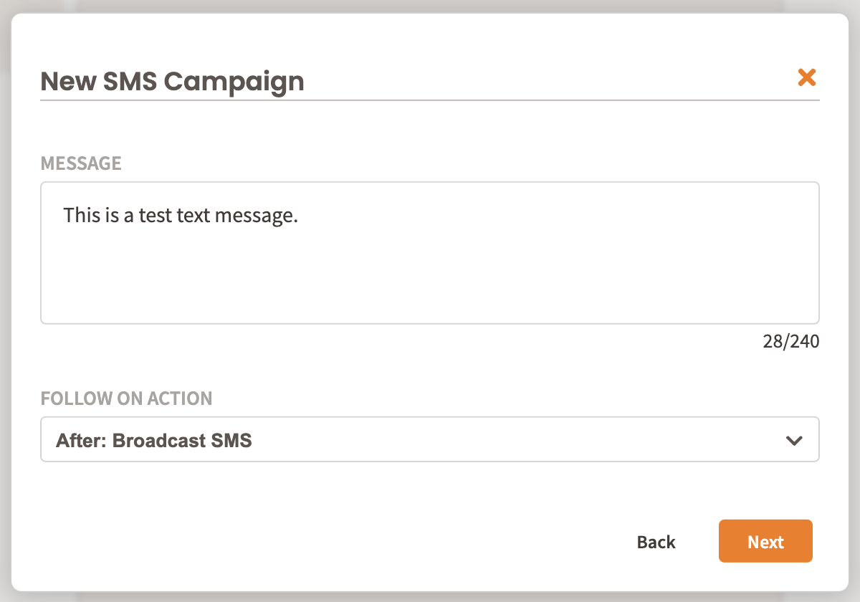Place cursor after the word 'message.'
The width and height of the screenshot is (860, 602).
click(x=298, y=215)
